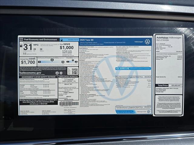
Task: Click the 'Appearance Protection' line item
Action: click(x=169, y=56)
